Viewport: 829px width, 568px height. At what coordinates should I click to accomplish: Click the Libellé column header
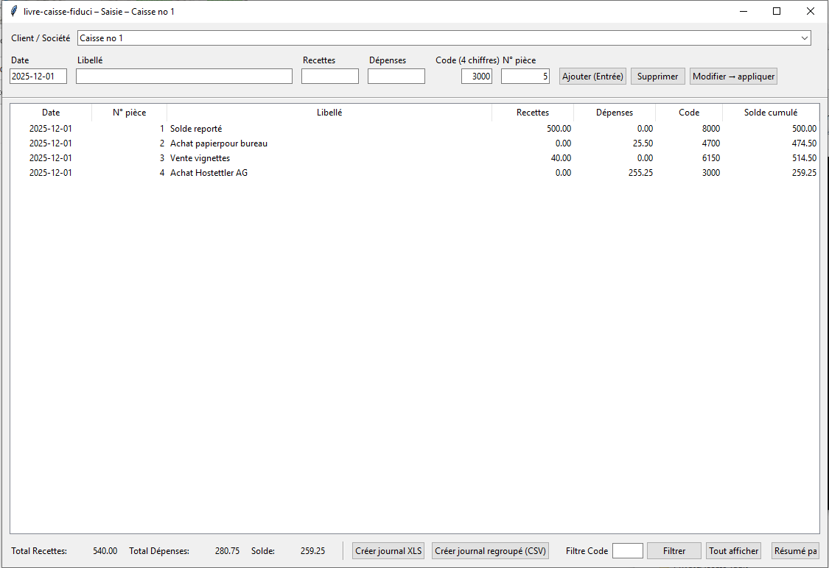click(329, 113)
